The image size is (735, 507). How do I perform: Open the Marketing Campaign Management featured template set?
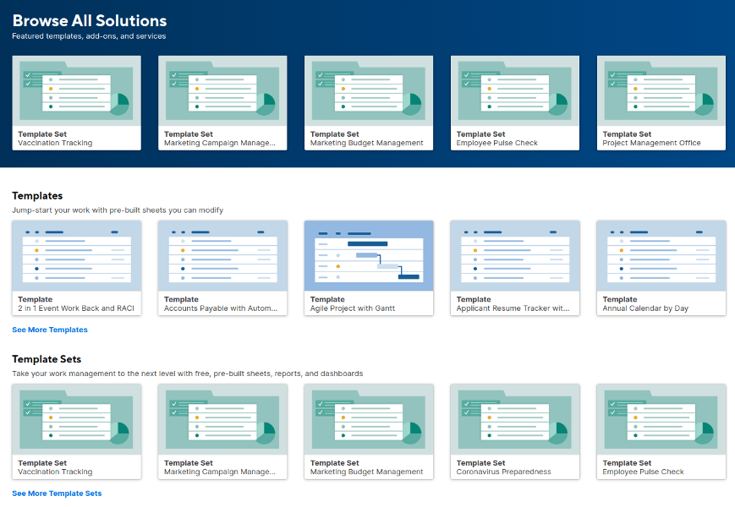pyautogui.click(x=222, y=101)
